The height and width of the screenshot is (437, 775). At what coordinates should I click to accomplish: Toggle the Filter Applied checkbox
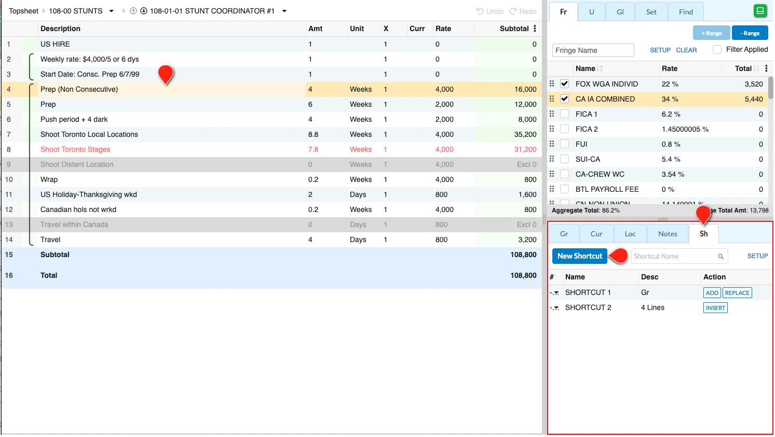tap(717, 49)
